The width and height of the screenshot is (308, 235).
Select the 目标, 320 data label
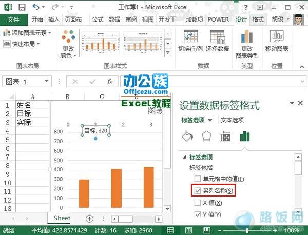point(95,130)
